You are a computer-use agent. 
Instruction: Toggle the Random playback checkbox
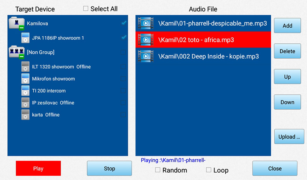coord(158,170)
